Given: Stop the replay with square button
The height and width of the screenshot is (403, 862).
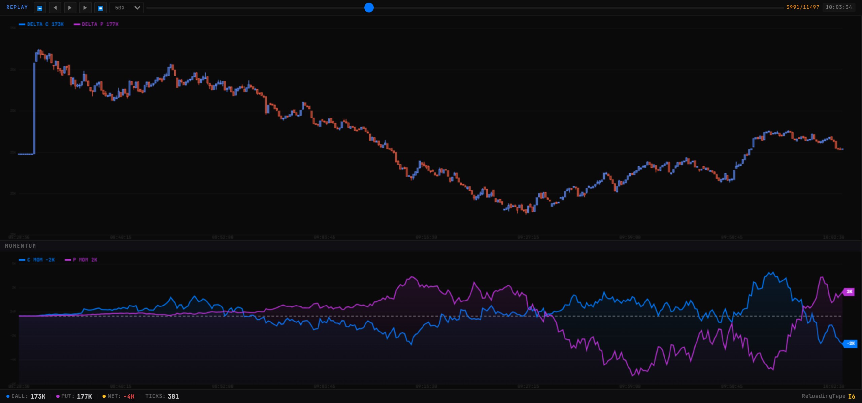Looking at the screenshot, I should click(100, 8).
